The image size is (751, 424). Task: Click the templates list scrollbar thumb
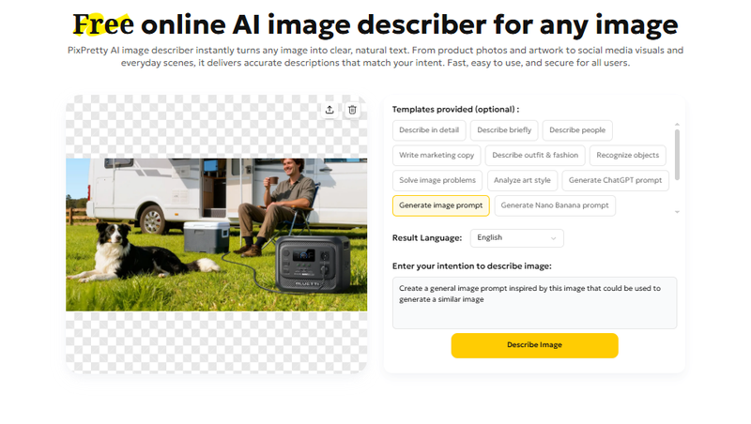click(x=677, y=155)
